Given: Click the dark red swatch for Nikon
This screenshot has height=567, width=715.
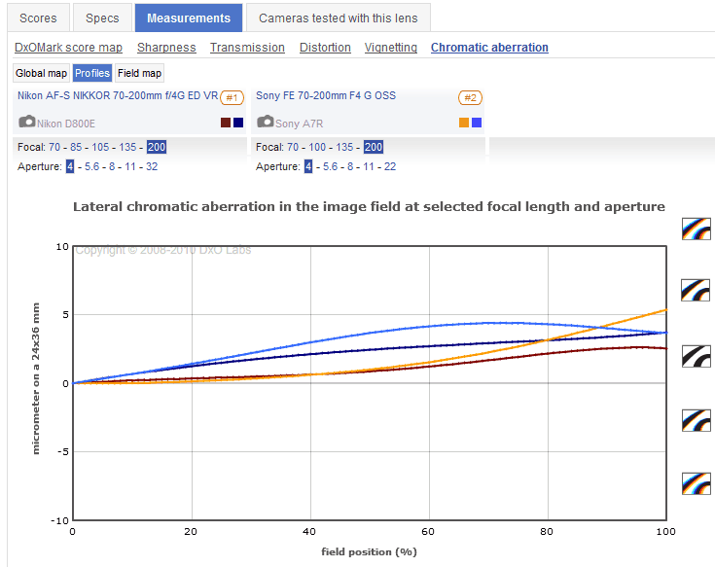Looking at the screenshot, I should 226,123.
